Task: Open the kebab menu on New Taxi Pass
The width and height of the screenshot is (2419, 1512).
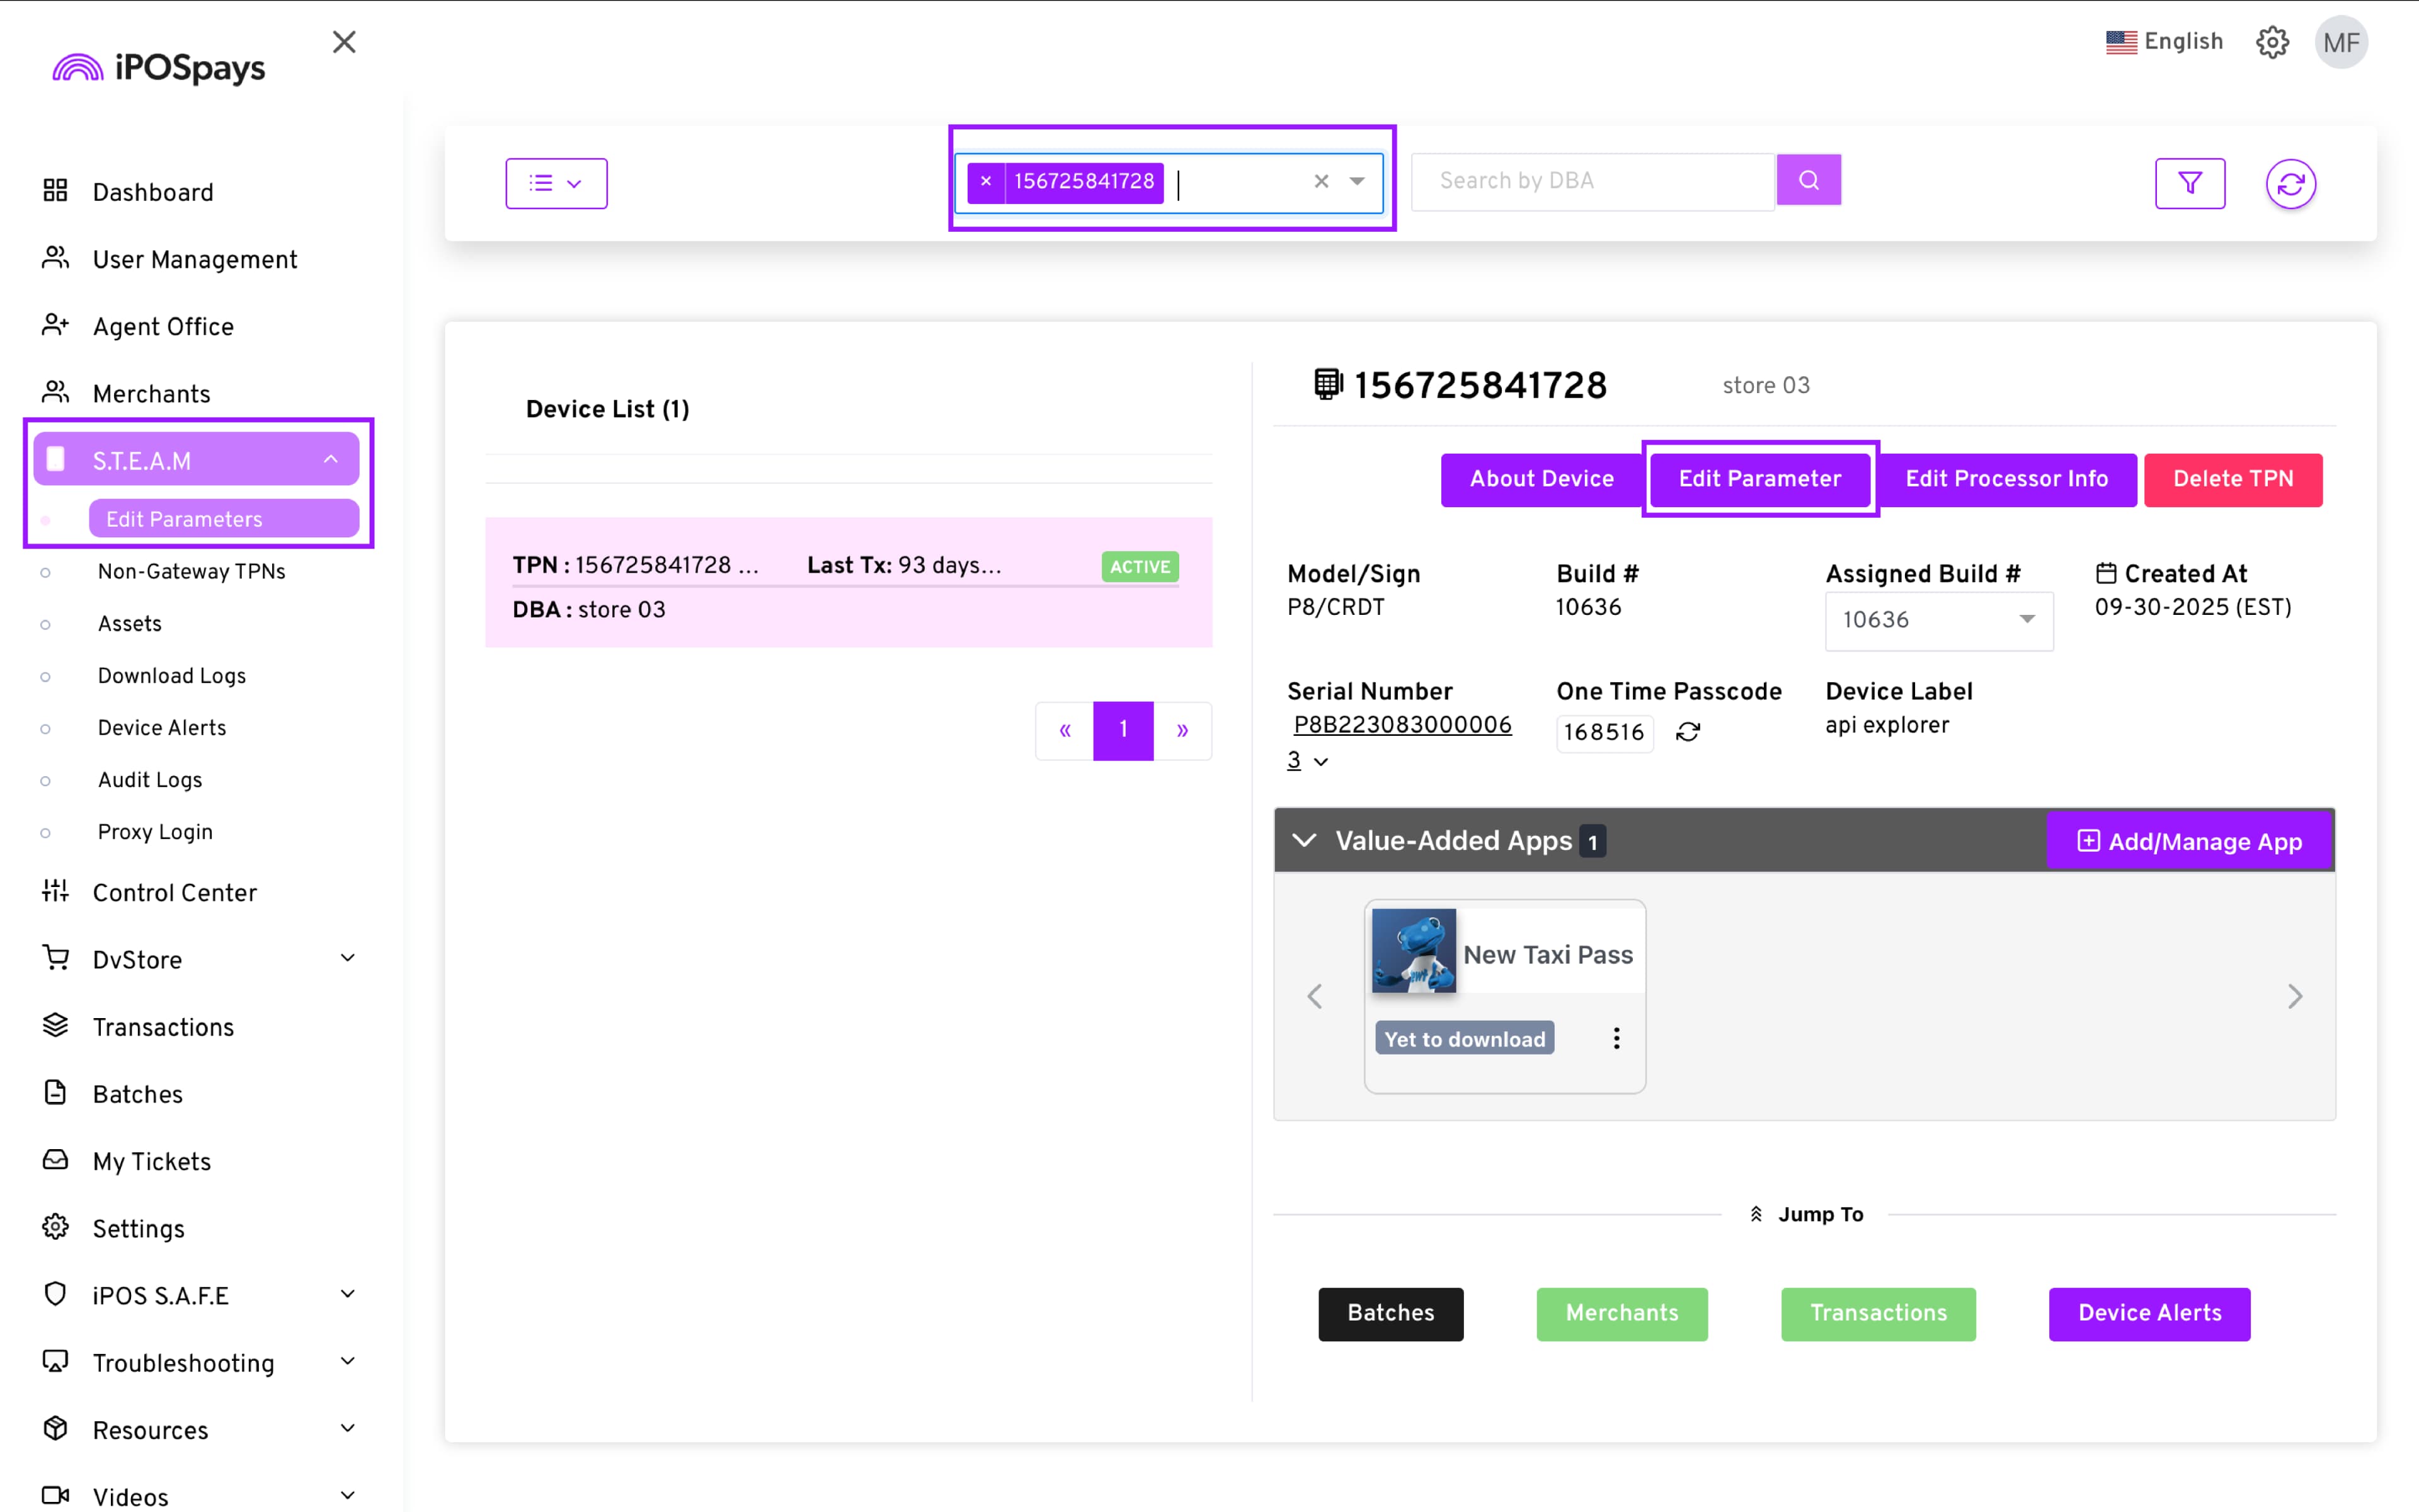Action: 1615,1038
